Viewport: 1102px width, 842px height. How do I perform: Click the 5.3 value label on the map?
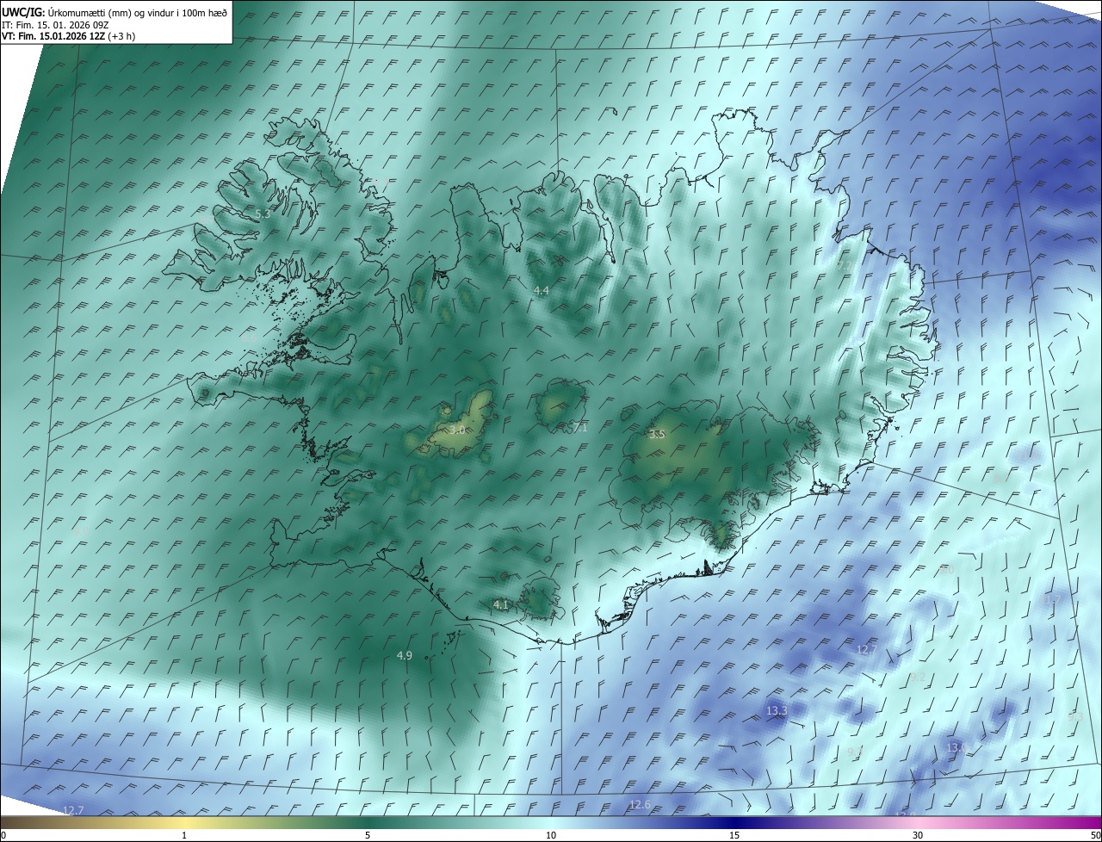click(263, 214)
